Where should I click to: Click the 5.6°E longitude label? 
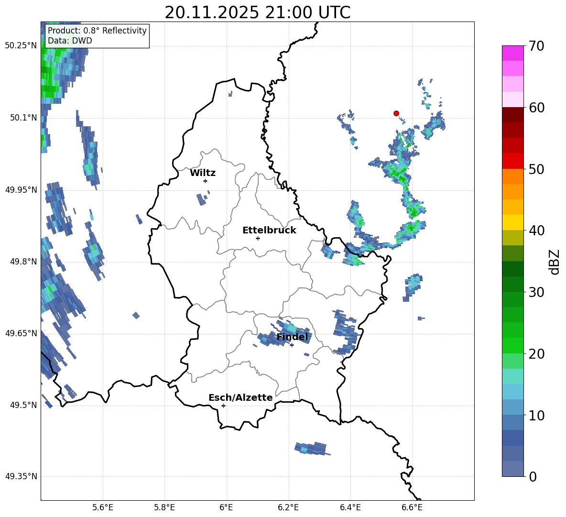click(103, 507)
